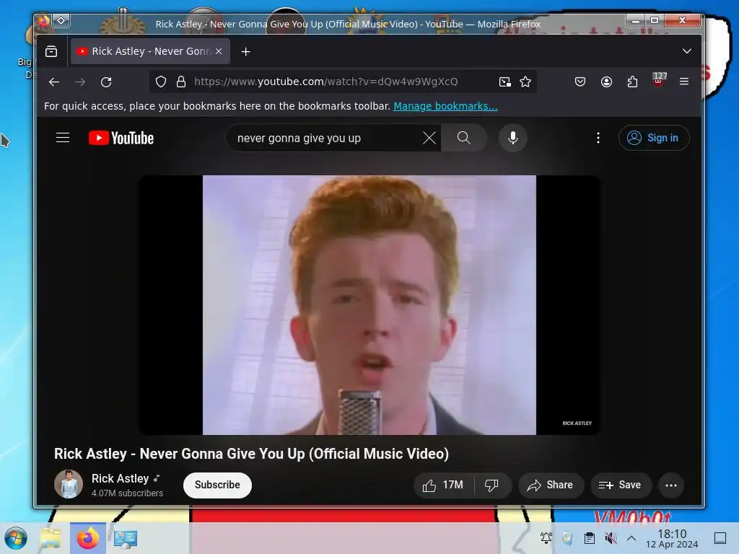
Task: Open Rick Astley channel avatar
Action: tap(69, 484)
